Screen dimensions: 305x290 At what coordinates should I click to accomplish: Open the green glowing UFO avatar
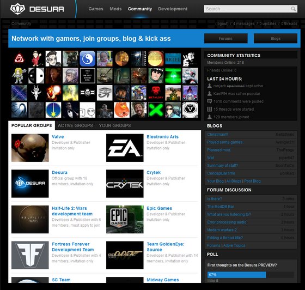(173, 76)
